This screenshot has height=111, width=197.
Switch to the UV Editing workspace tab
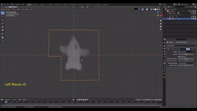(50, 5)
